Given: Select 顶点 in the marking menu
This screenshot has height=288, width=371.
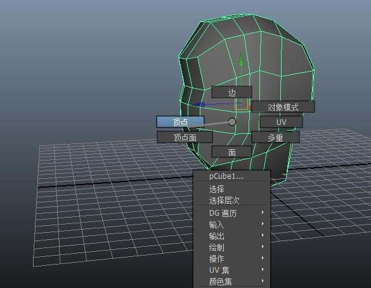Looking at the screenshot, I should pyautogui.click(x=180, y=122).
